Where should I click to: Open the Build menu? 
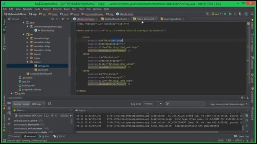tap(67, 9)
